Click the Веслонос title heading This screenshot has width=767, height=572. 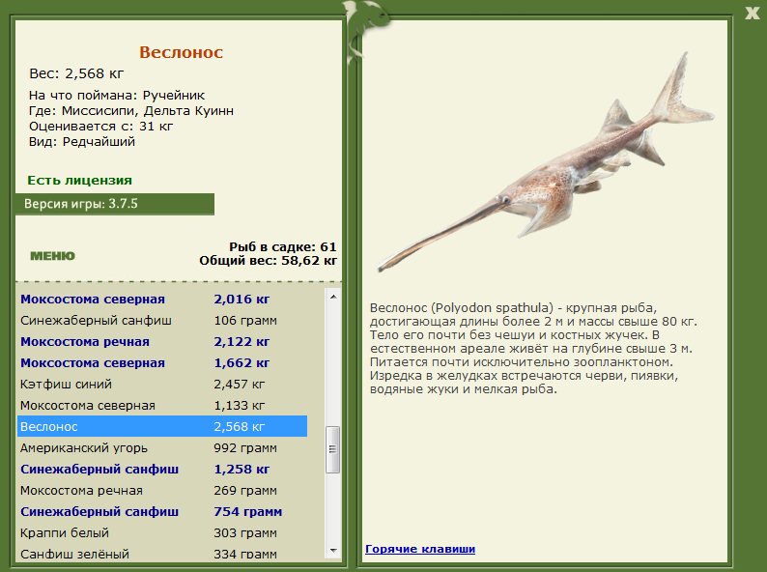click(x=181, y=52)
